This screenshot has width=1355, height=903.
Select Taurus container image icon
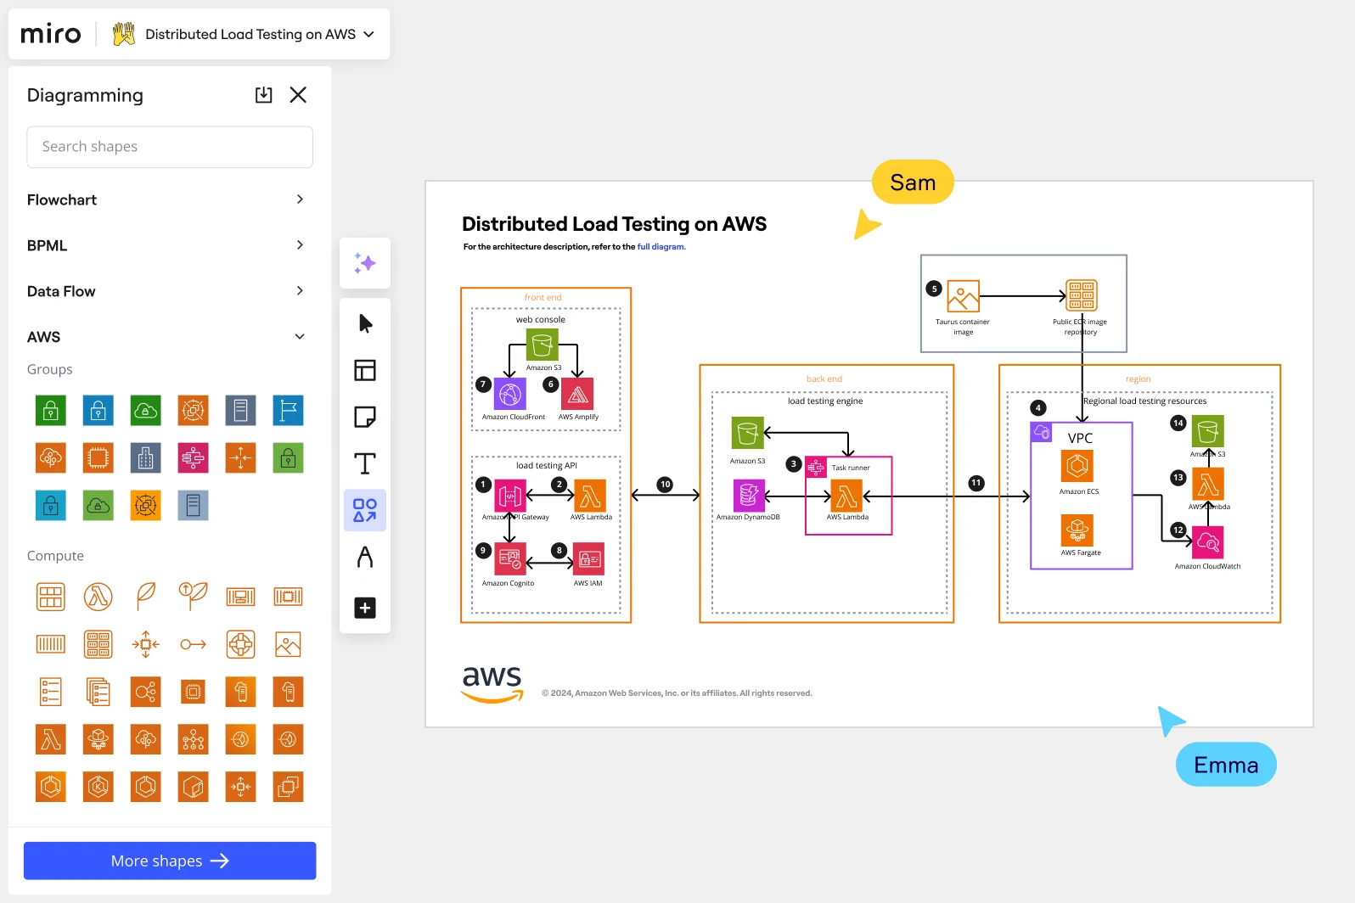click(x=964, y=296)
